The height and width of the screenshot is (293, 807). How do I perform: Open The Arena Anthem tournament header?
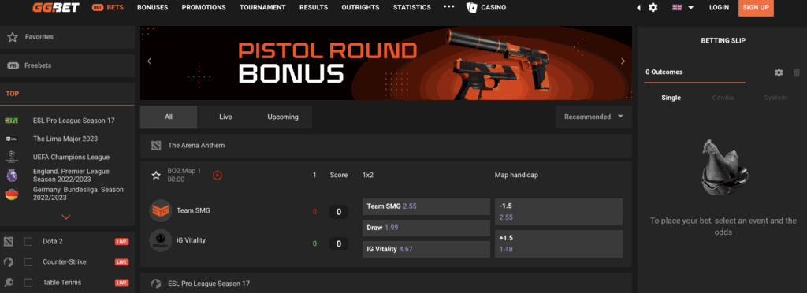point(386,146)
